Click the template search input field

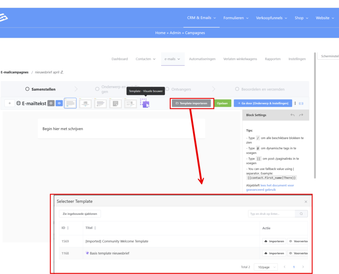click(x=271, y=214)
